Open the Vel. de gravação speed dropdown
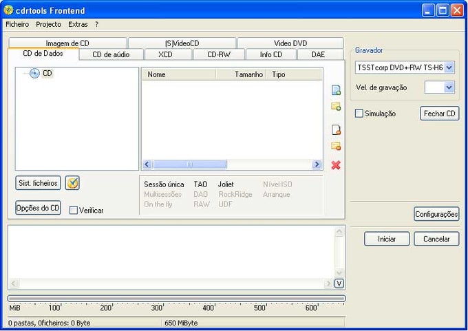This screenshot has height=331, width=468. point(449,87)
